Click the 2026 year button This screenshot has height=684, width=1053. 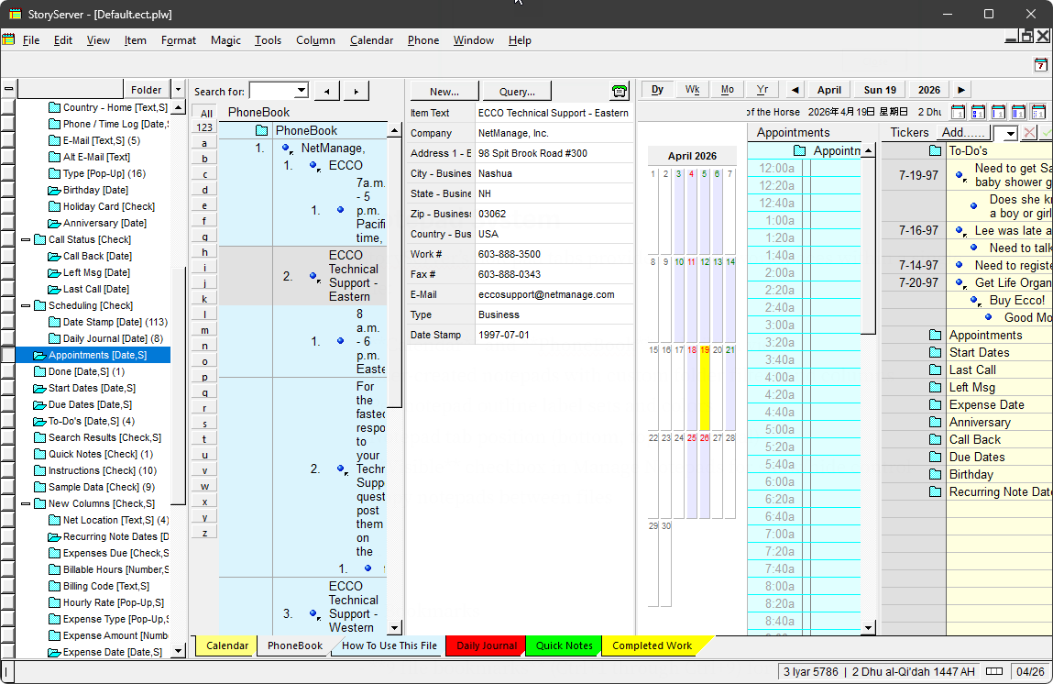928,89
